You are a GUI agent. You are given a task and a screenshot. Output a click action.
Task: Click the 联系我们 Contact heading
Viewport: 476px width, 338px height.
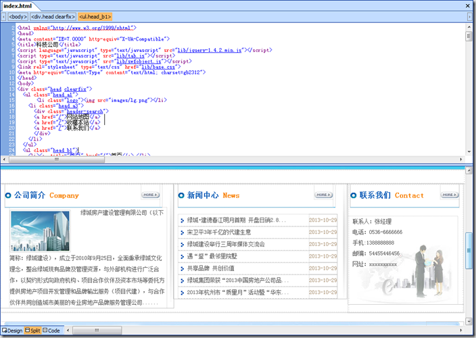(391, 195)
